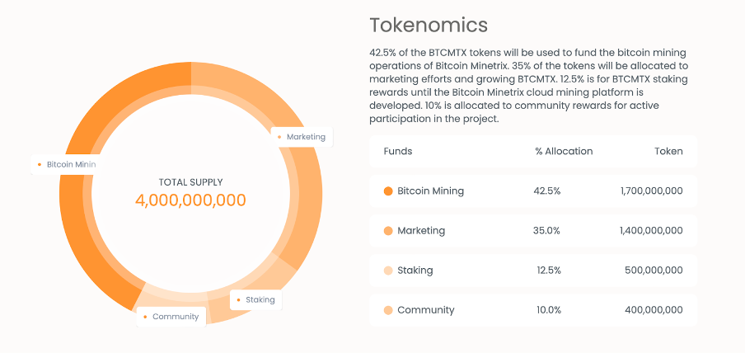Viewport: 745px width, 353px height.
Task: Click the Funds column header
Action: pos(398,152)
